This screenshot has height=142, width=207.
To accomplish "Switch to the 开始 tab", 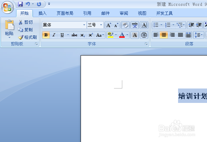I will point(24,13).
